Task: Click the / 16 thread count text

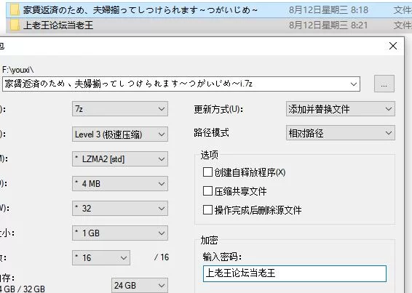Action: (x=162, y=257)
